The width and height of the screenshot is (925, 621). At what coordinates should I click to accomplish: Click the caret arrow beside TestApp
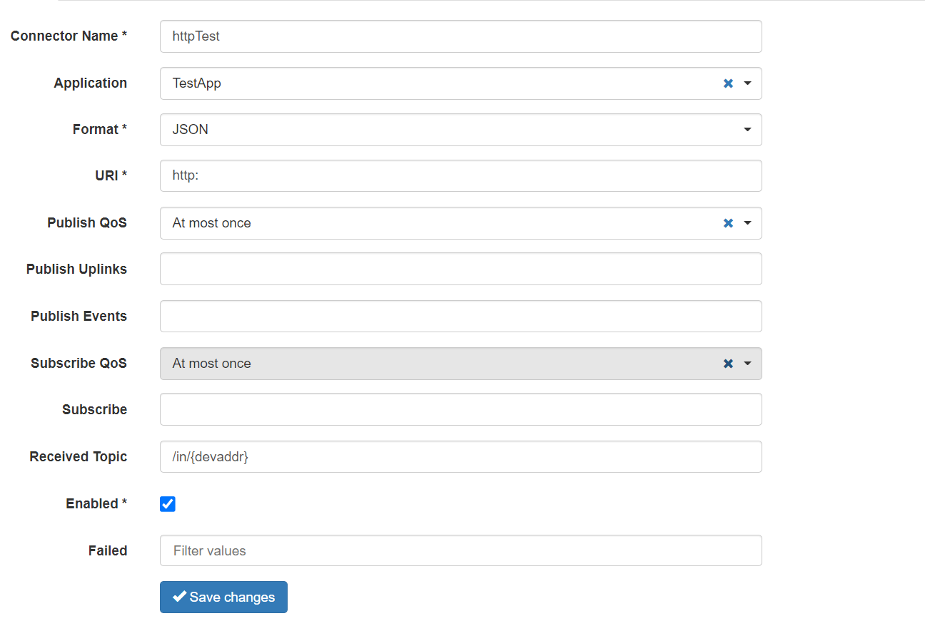click(747, 83)
